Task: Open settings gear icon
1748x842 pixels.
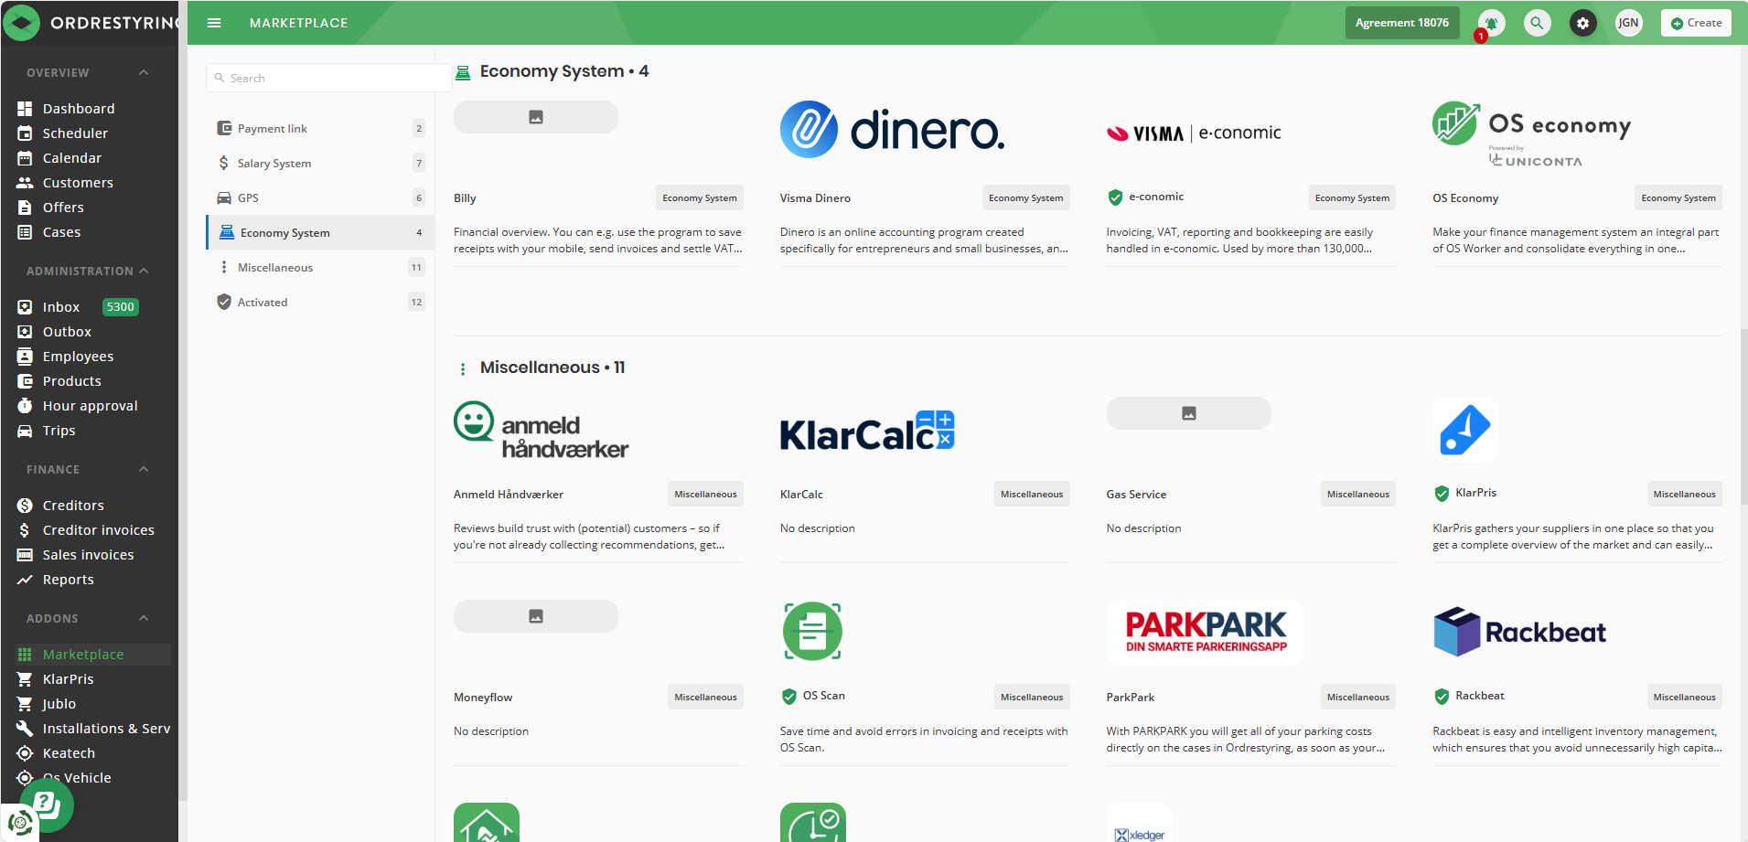Action: click(1582, 23)
